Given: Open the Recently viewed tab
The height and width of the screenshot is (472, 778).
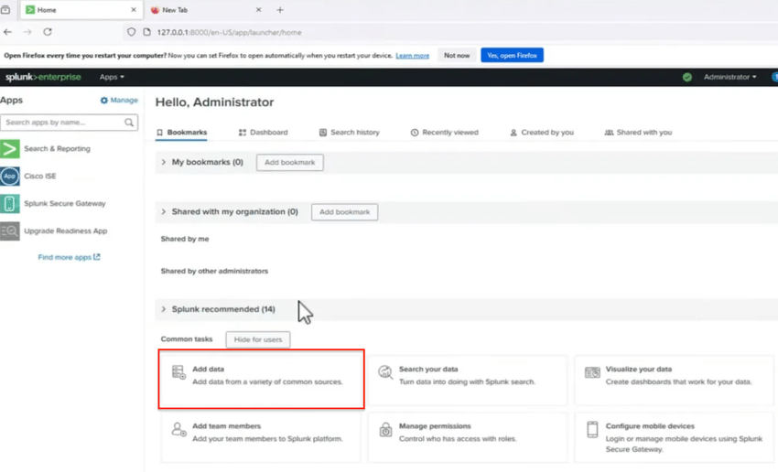Looking at the screenshot, I should [445, 133].
